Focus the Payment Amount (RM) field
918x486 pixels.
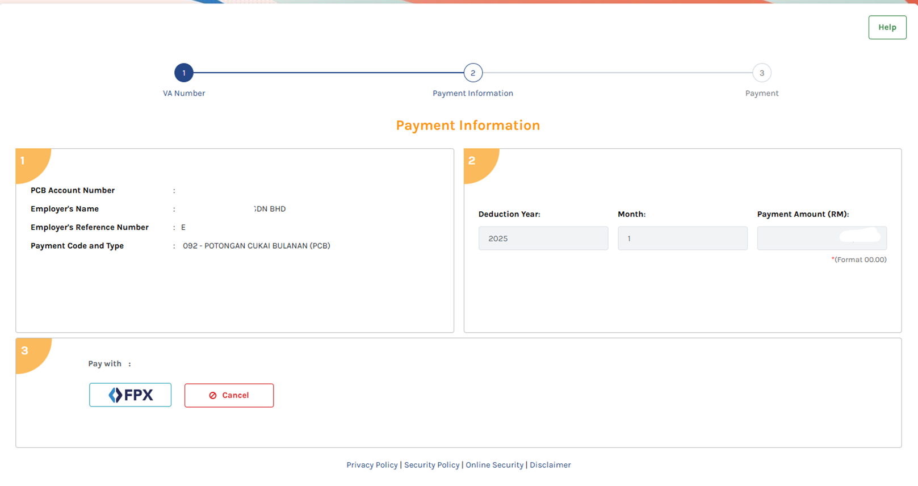pos(821,238)
